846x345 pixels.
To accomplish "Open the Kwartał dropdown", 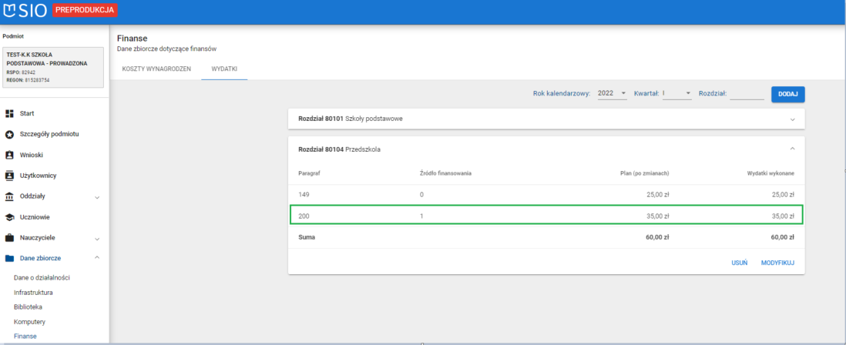I will point(676,93).
